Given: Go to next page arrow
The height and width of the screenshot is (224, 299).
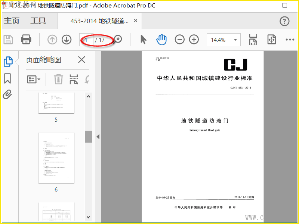Looking at the screenshot, I should [x=67, y=40].
